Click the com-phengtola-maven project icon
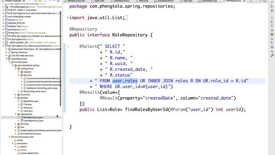275x155 pixels. pos(6,16)
